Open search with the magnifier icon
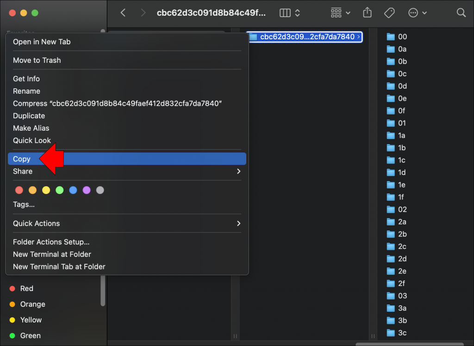Image resolution: width=474 pixels, height=346 pixels. (461, 13)
